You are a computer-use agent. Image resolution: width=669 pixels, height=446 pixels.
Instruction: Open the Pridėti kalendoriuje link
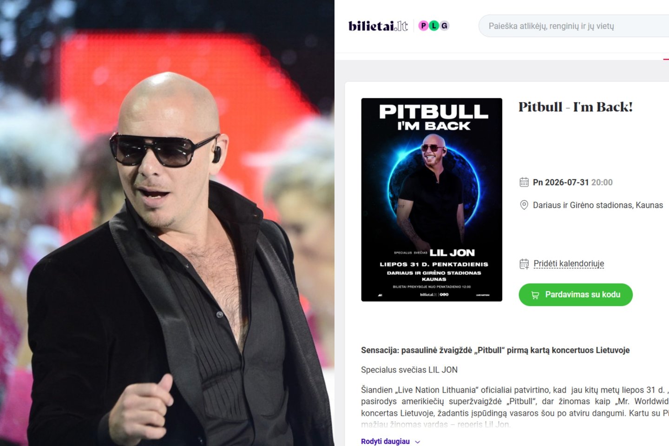(569, 264)
